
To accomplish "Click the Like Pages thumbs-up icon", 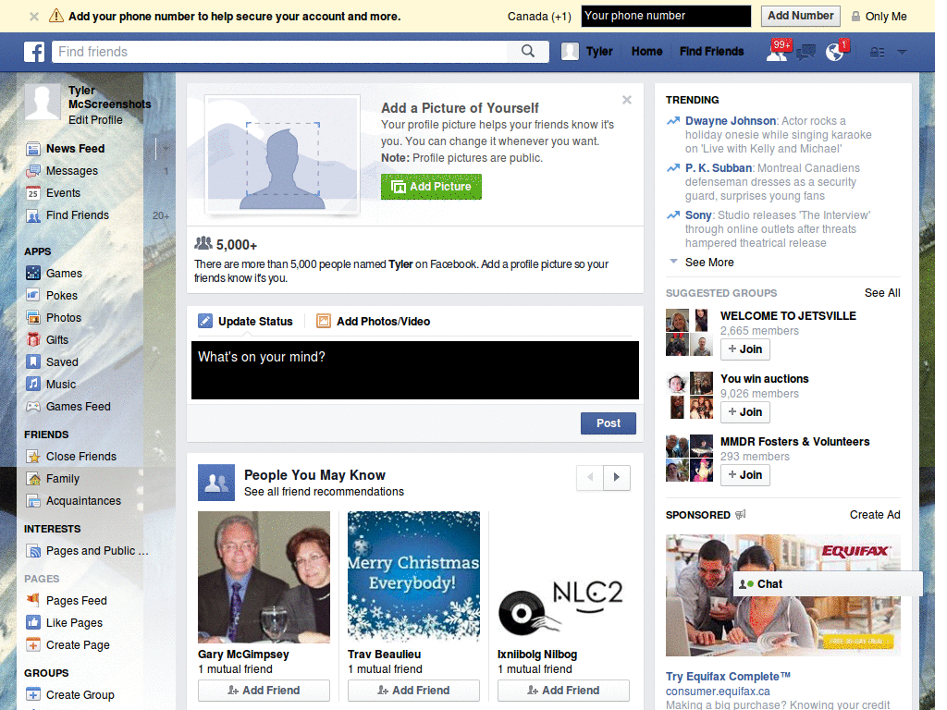I will click(x=33, y=622).
